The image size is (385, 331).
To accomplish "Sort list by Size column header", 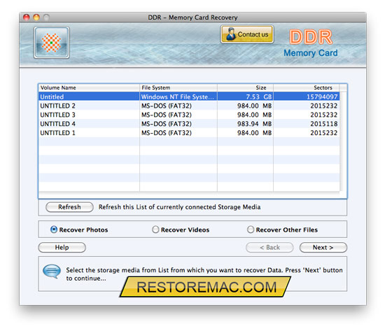I will (245, 87).
